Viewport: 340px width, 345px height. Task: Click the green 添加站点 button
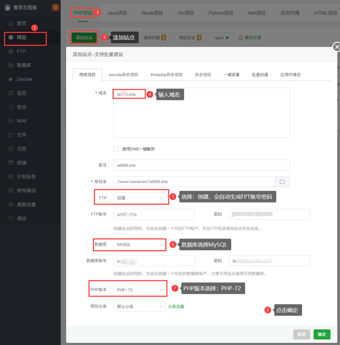pyautogui.click(x=84, y=38)
